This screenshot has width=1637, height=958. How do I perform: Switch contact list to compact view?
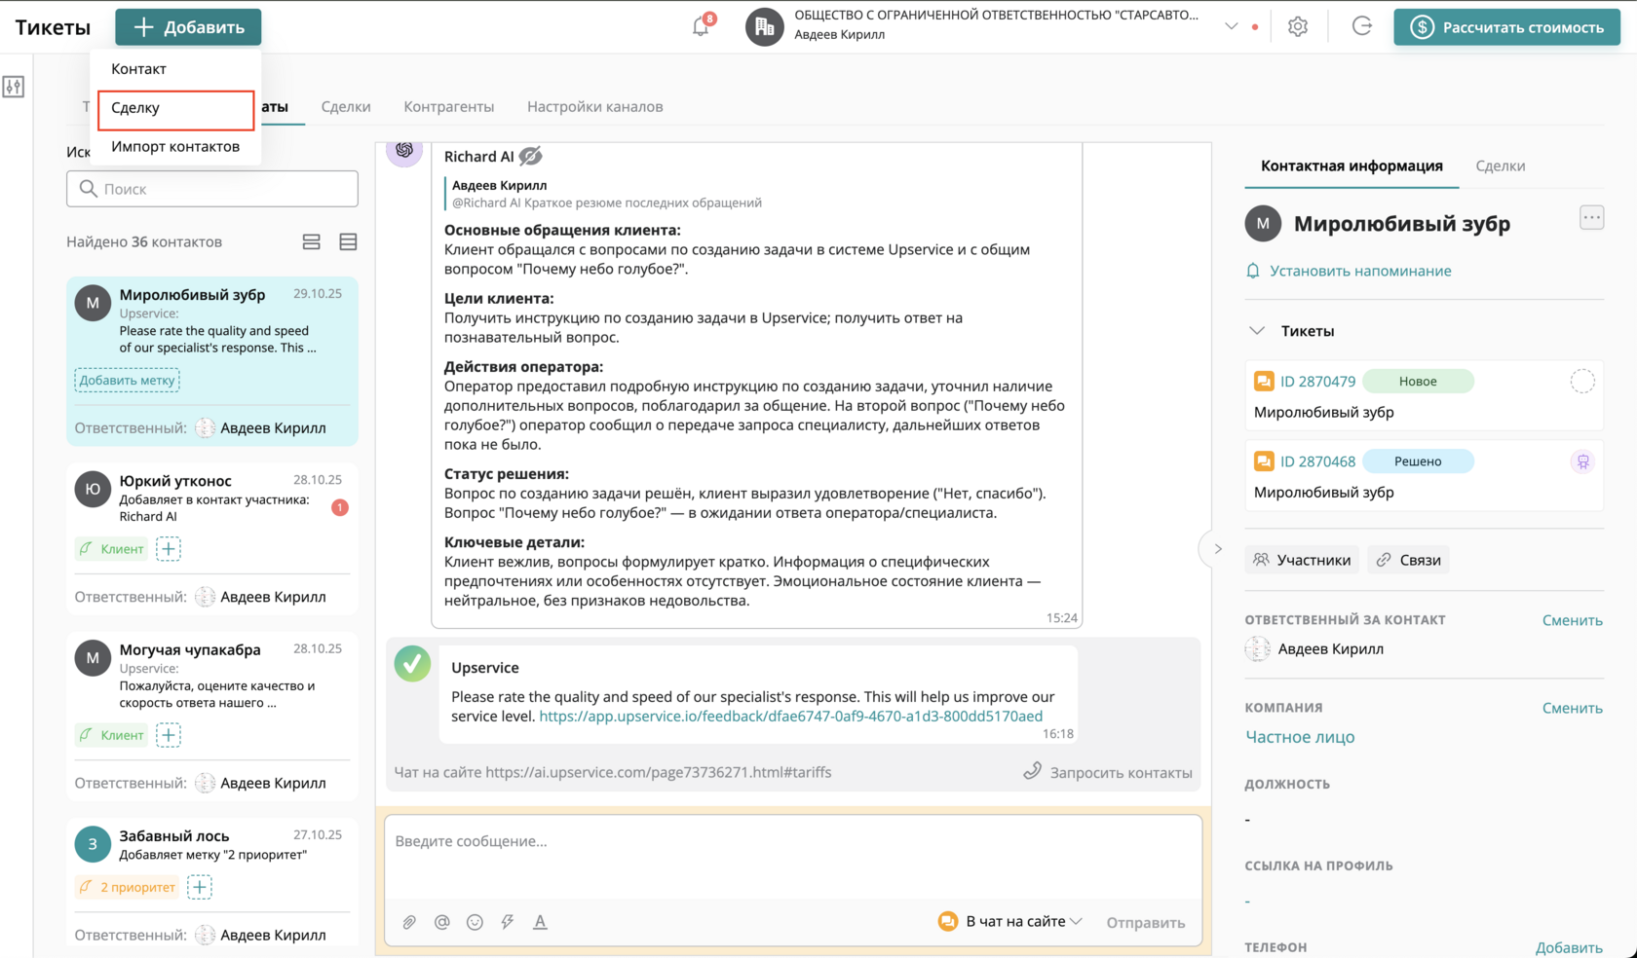(348, 241)
